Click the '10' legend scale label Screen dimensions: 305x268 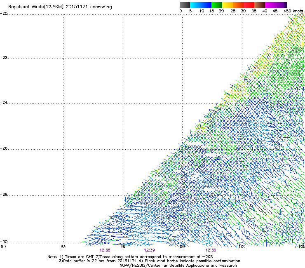tap(202, 11)
